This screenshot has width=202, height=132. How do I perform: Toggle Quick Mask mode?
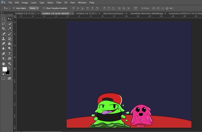3,78
